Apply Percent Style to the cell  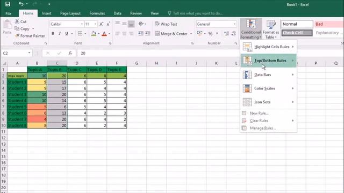(210, 34)
